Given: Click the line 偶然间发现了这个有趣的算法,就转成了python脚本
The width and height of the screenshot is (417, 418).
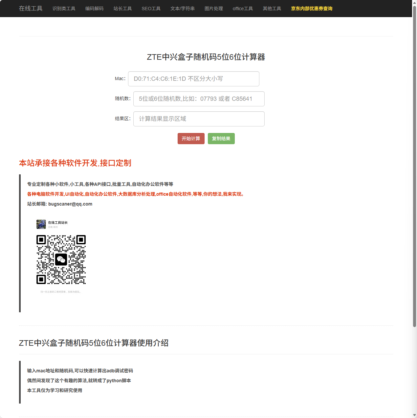Looking at the screenshot, I should 79,381.
